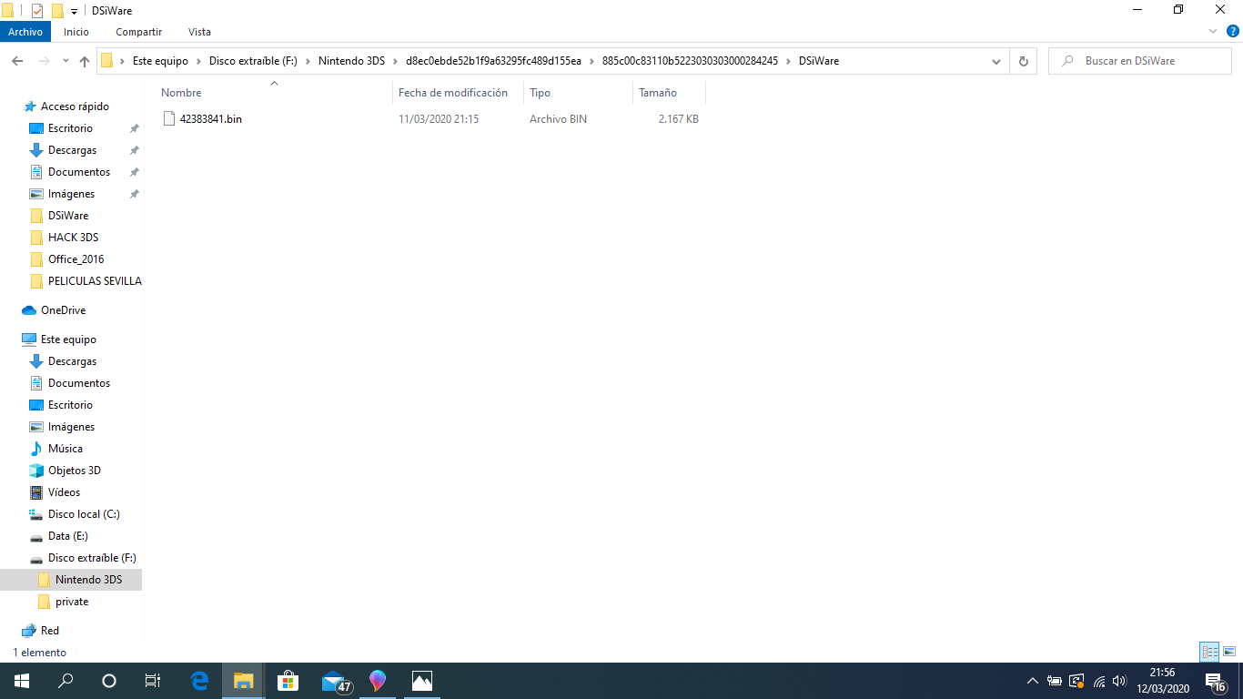Image resolution: width=1243 pixels, height=699 pixels.
Task: Select Red network in navigation pane
Action: click(x=50, y=631)
